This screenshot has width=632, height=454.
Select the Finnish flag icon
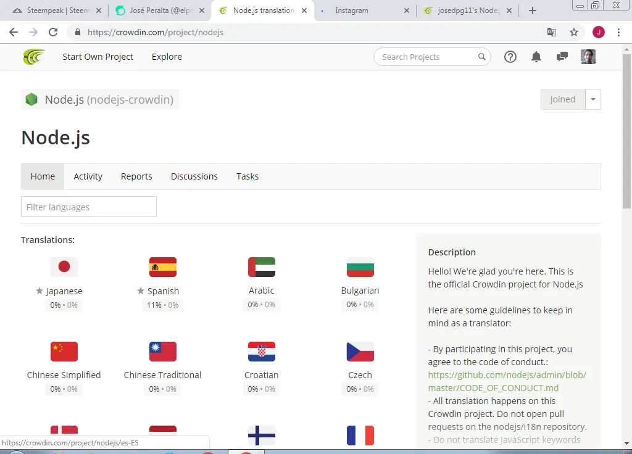point(262,435)
